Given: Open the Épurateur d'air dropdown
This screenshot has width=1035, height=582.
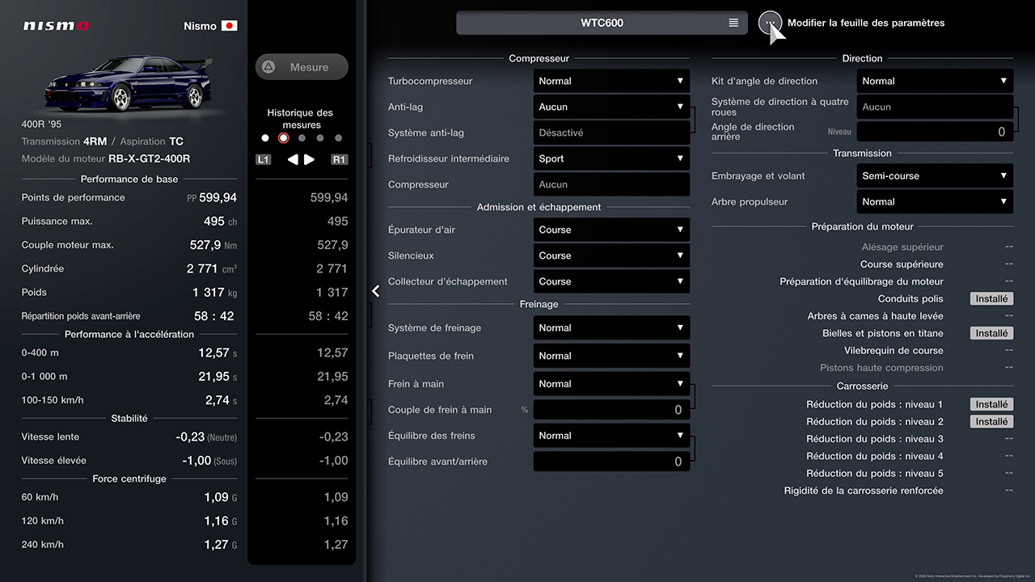Looking at the screenshot, I should coord(611,230).
